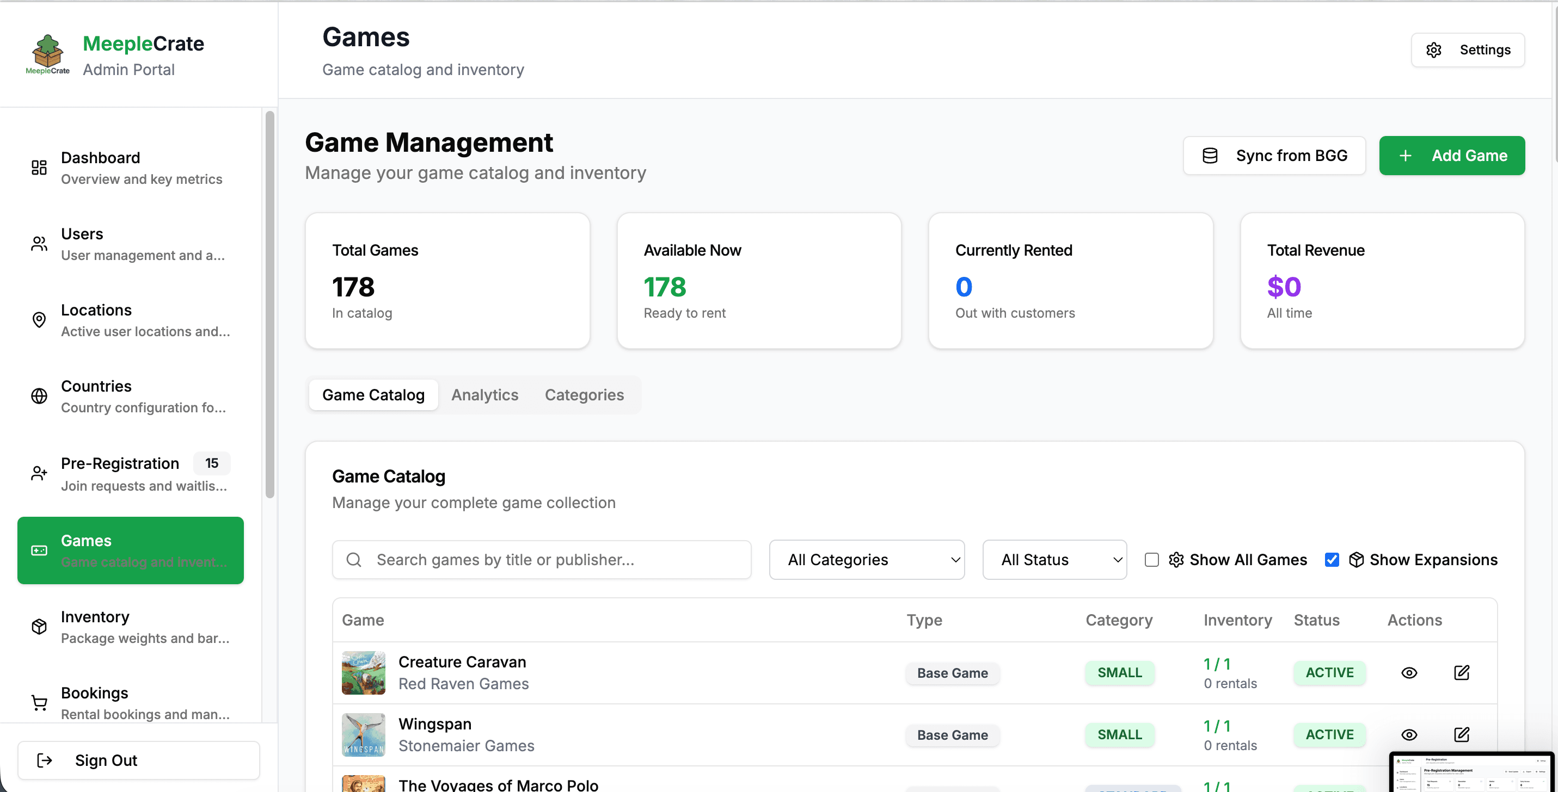Open Users page from the sidebar
1558x792 pixels.
pos(131,244)
